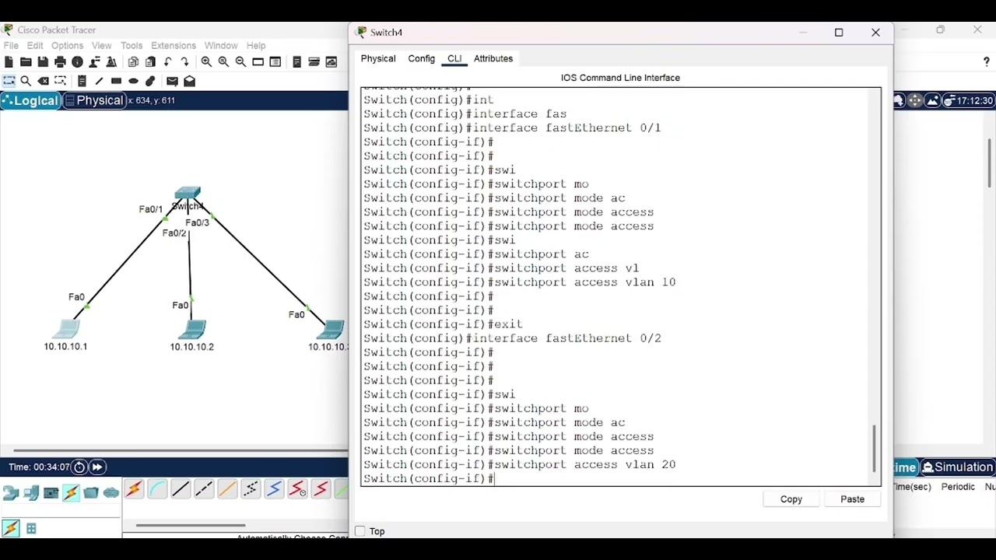Pick the Console cable (light blue curve)

coord(157,489)
